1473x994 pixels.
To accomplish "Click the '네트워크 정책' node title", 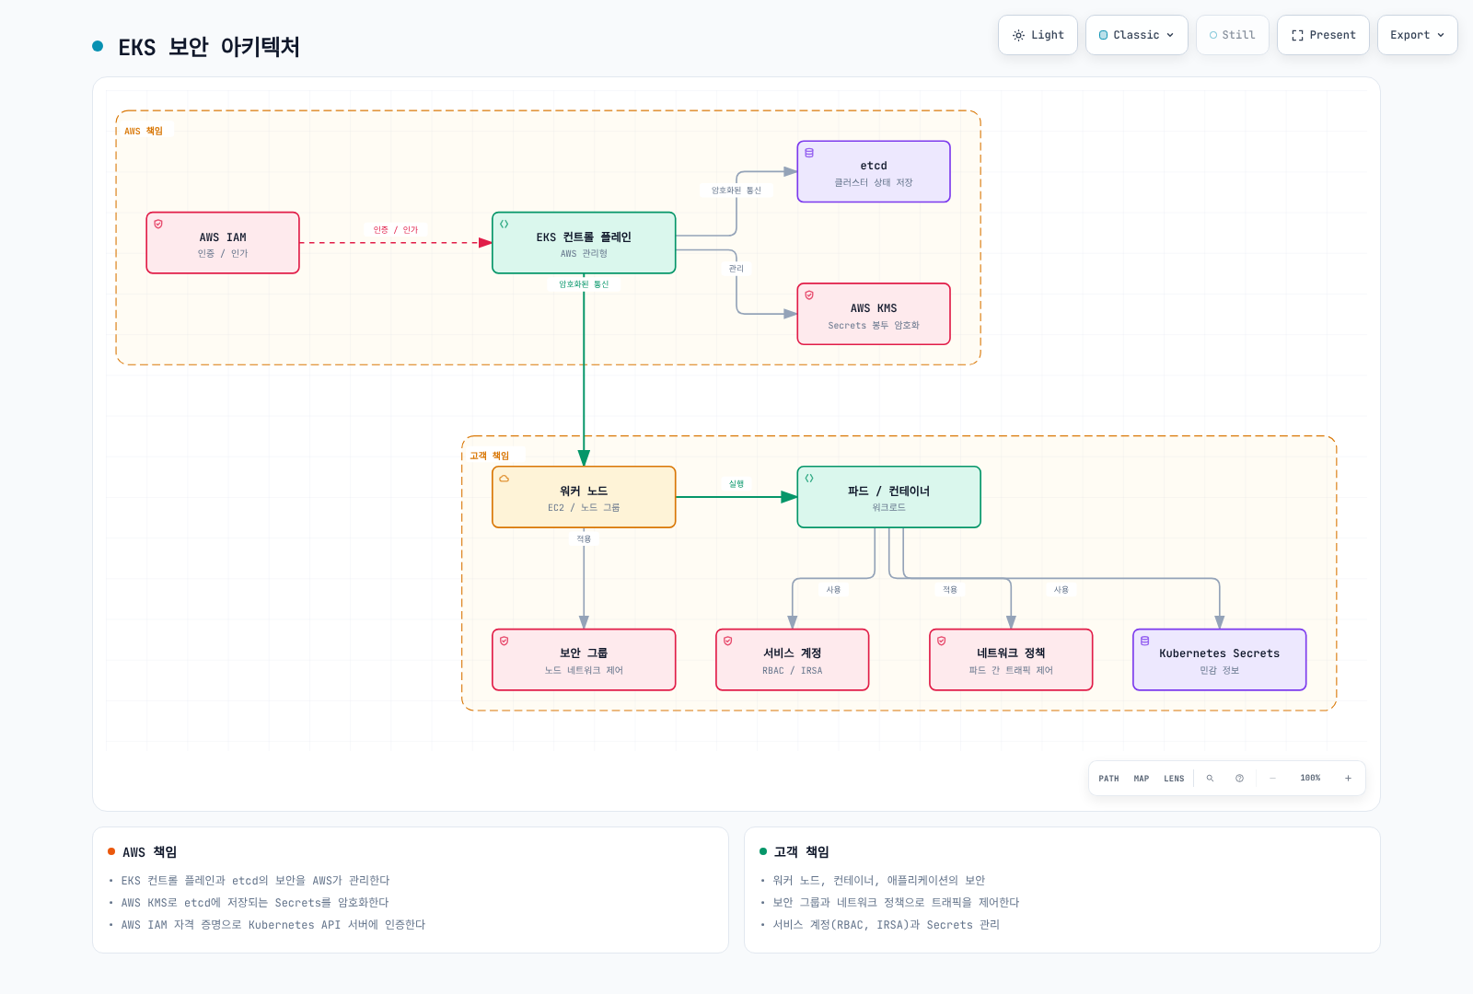I will pos(1011,653).
